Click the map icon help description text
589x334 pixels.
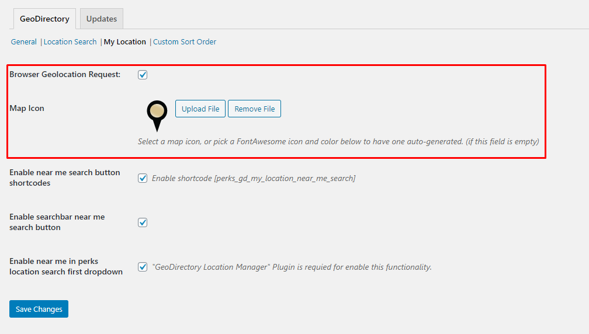coord(338,141)
